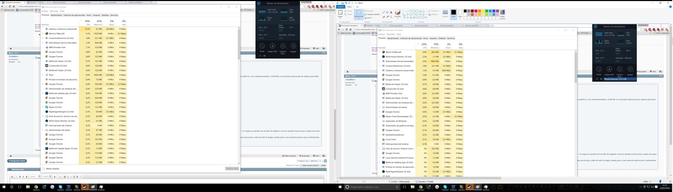Open Opciones menu in left-monitor Task Manager
The width and height of the screenshot is (673, 192).
click(x=54, y=11)
